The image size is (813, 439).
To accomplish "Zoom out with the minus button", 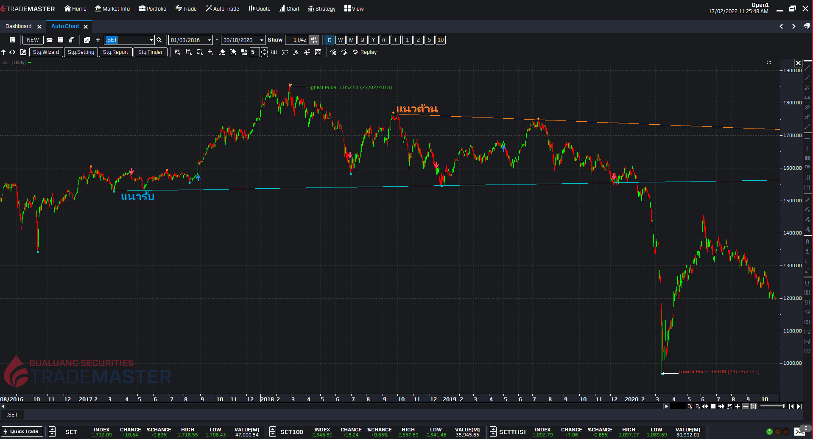I will [x=746, y=406].
